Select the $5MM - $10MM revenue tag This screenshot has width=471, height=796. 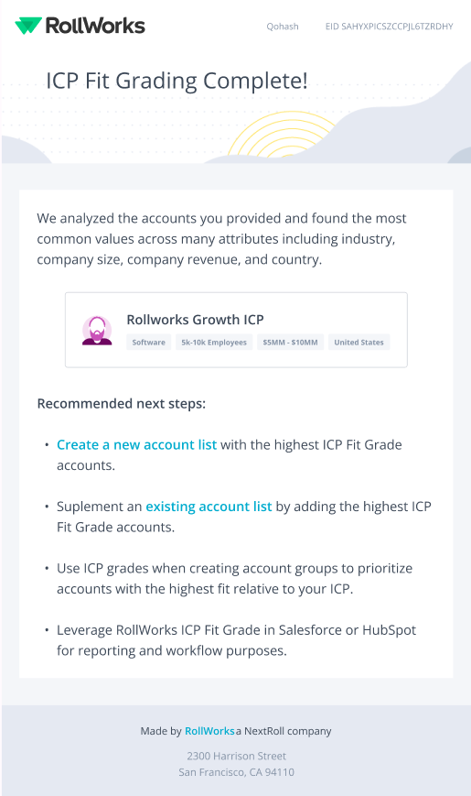point(290,343)
